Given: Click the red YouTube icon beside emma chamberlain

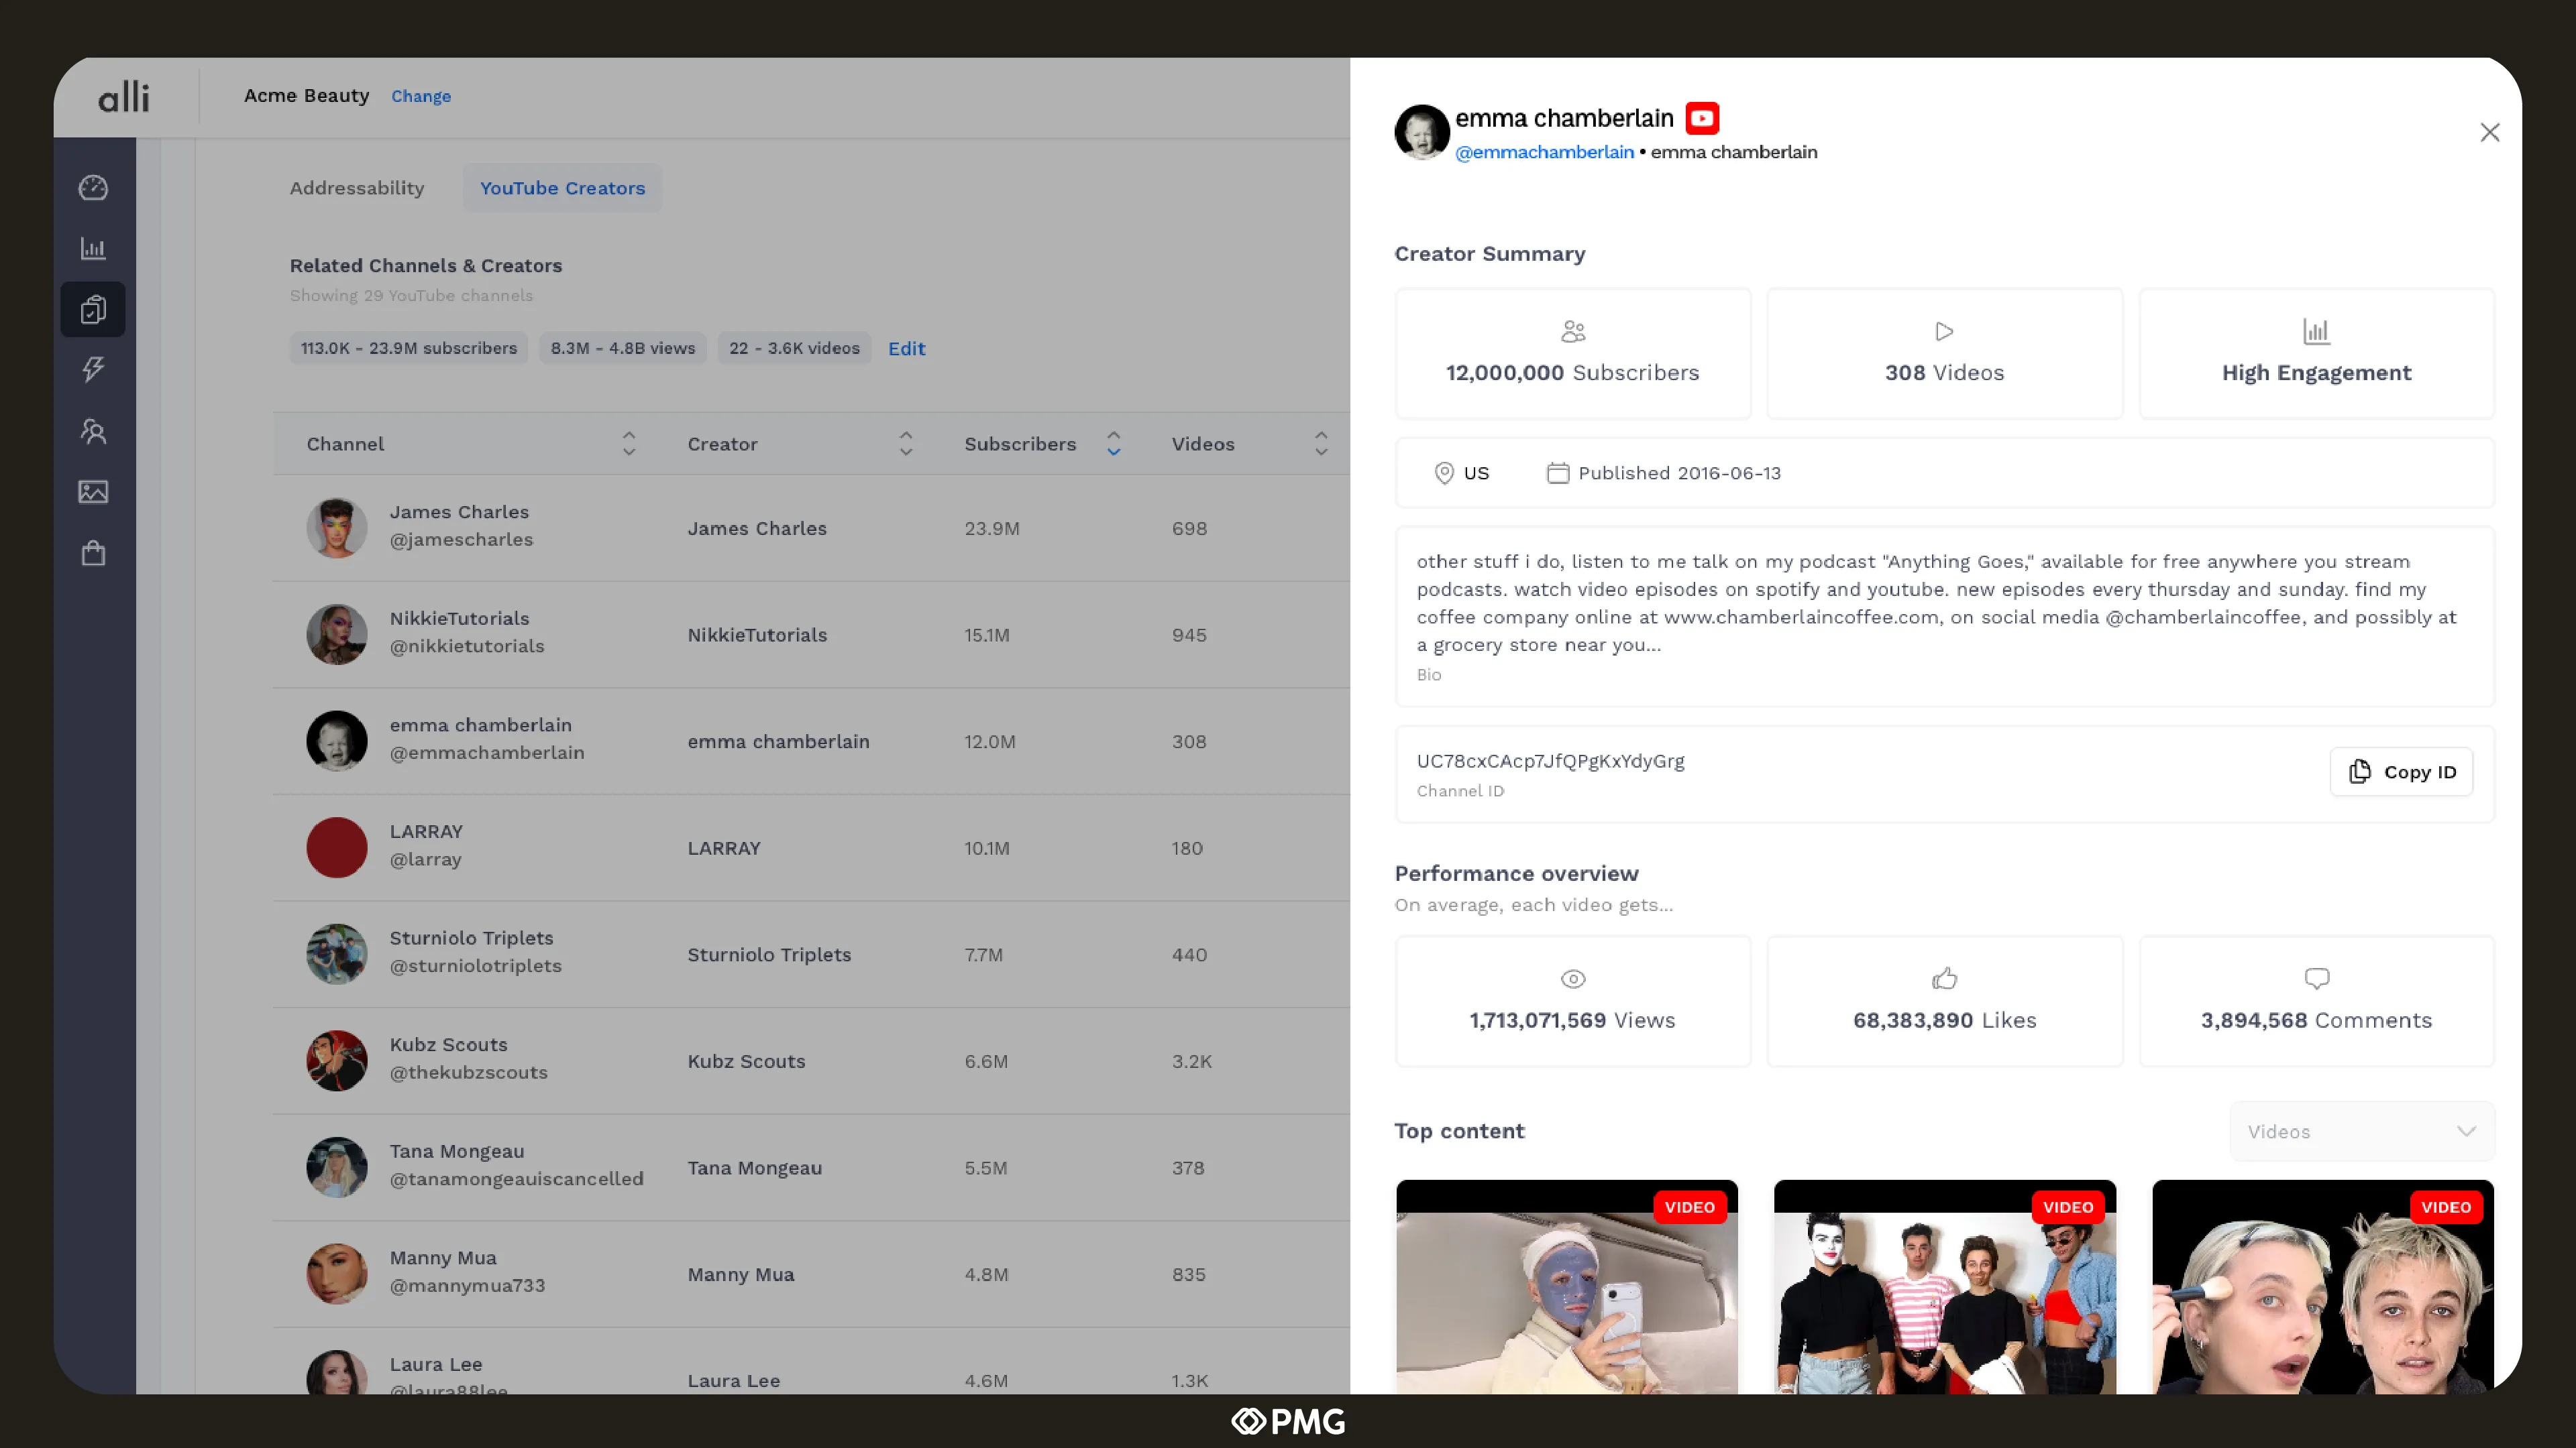Looking at the screenshot, I should (1702, 118).
